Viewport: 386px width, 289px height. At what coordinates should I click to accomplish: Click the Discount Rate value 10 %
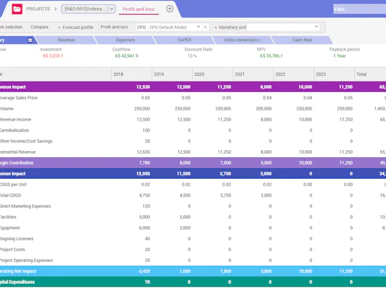point(192,56)
